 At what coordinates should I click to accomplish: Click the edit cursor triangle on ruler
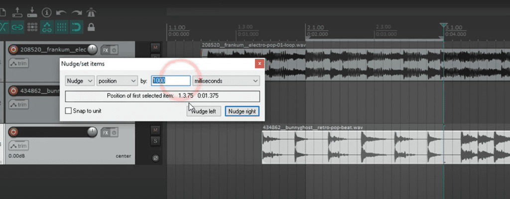(x=444, y=25)
